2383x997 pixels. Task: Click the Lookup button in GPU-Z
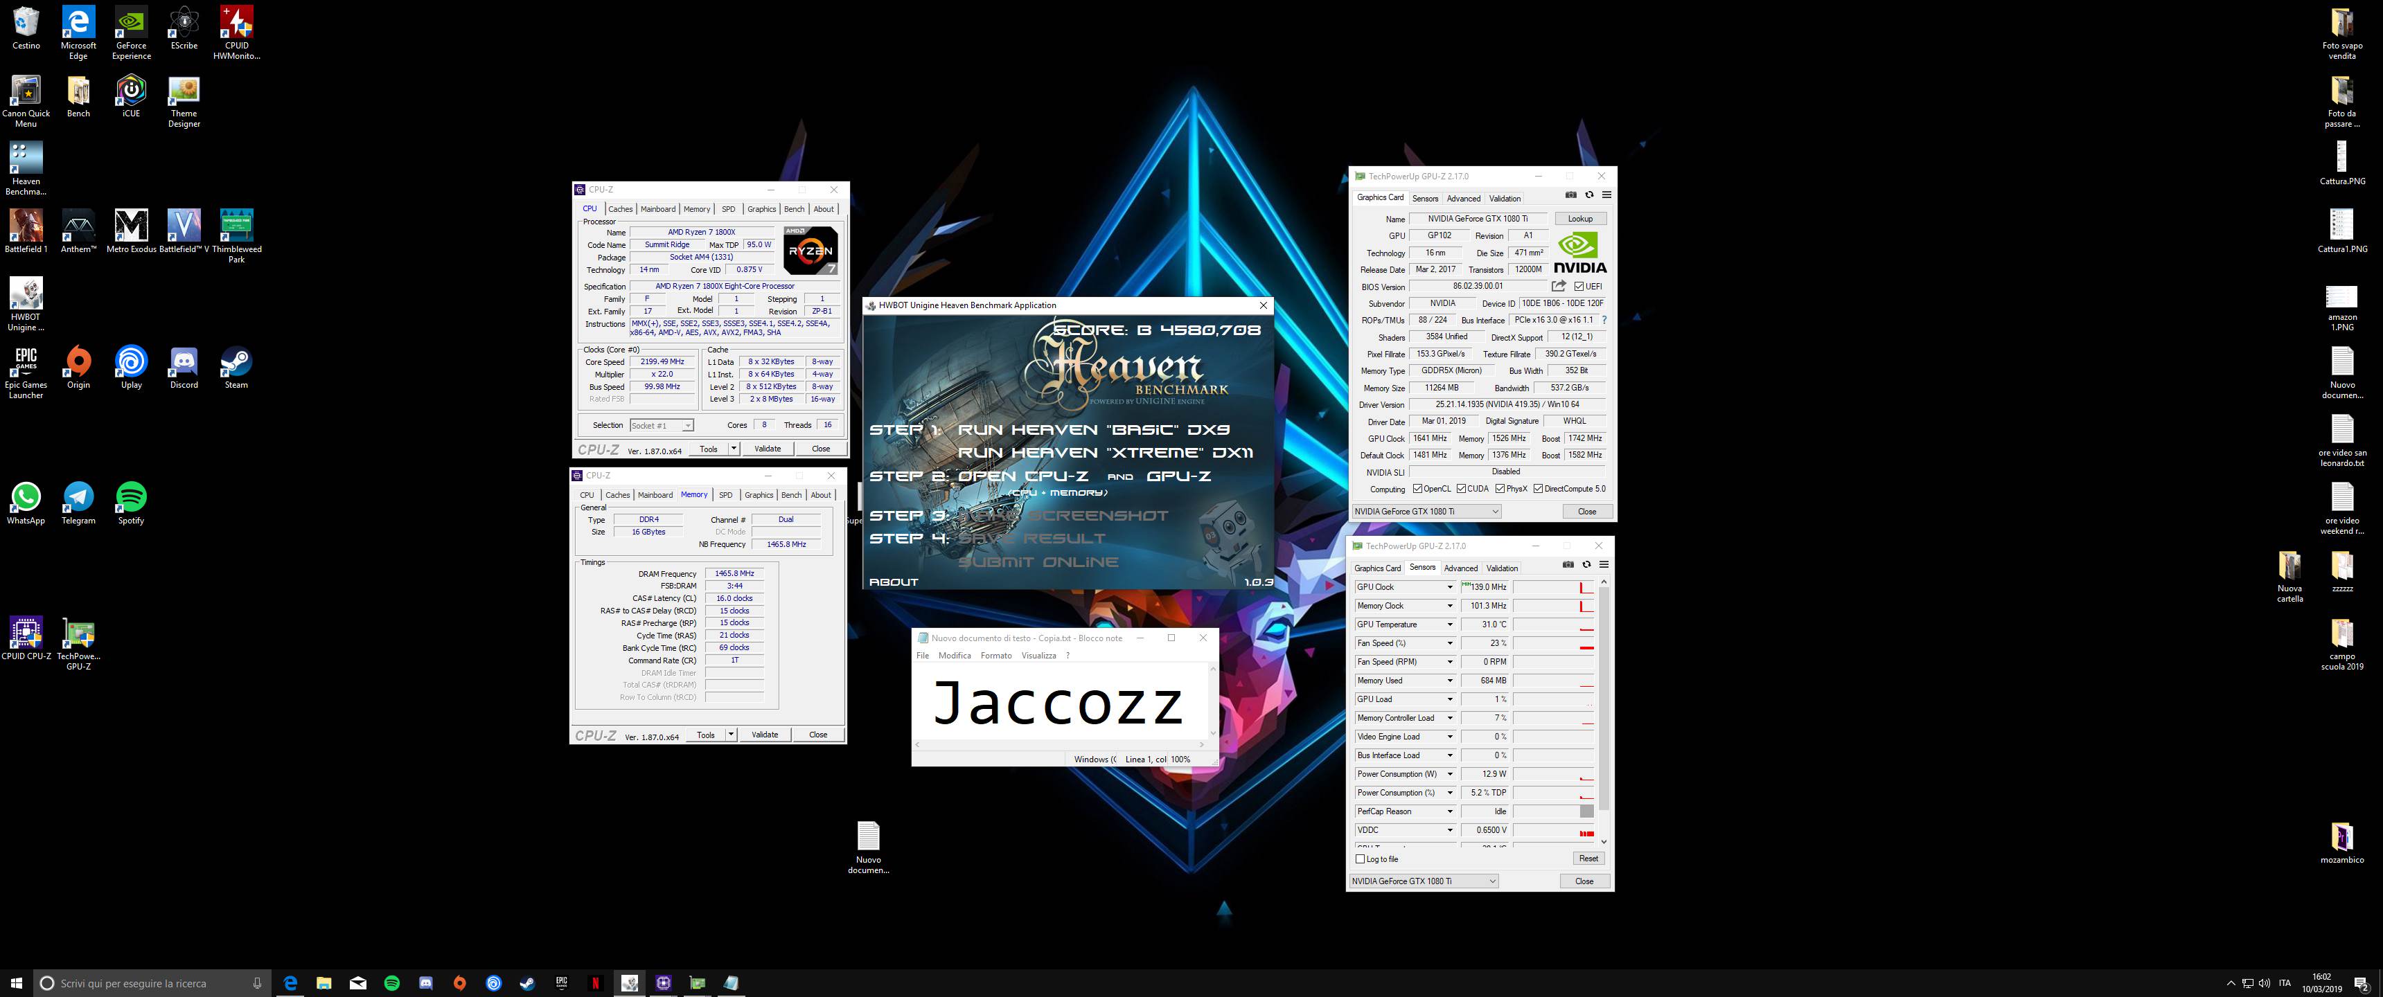[x=1580, y=219]
